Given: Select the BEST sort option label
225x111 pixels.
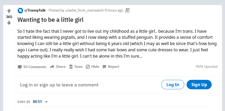Looking at the screenshot, I should pos(37,102).
